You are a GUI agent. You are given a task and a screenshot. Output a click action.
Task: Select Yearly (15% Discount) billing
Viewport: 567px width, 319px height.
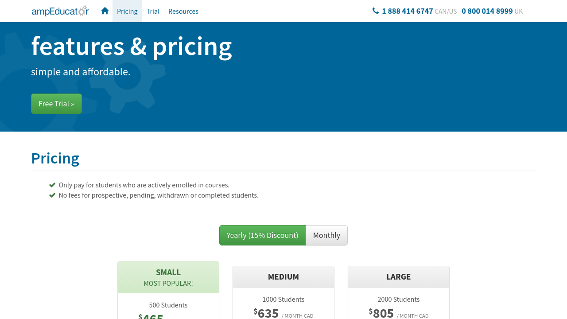click(262, 235)
